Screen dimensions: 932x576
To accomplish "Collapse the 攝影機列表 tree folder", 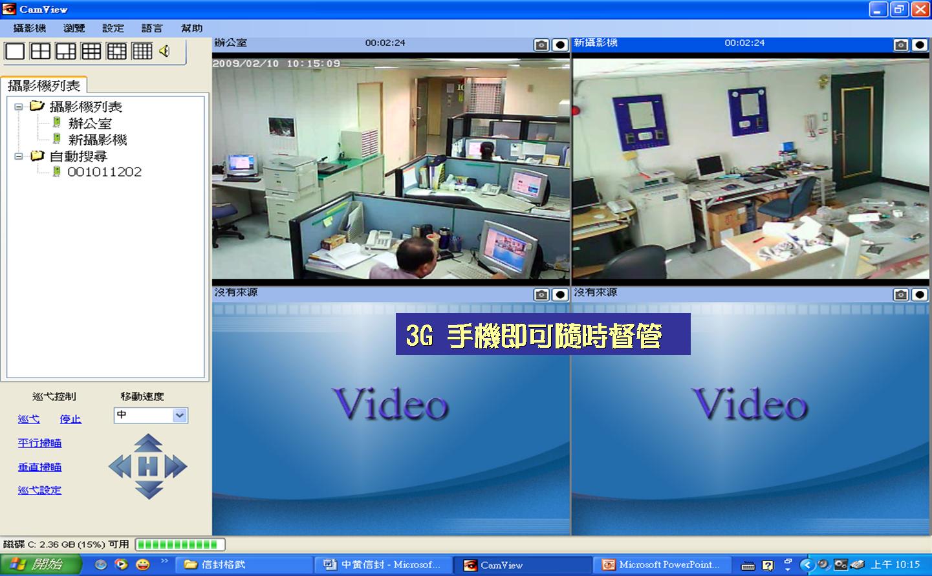I will (x=19, y=107).
